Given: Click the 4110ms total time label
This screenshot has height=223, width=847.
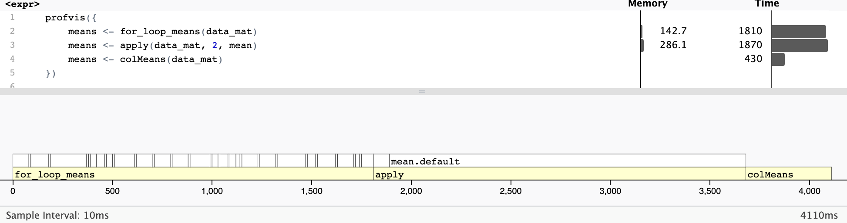Looking at the screenshot, I should pos(819,215).
